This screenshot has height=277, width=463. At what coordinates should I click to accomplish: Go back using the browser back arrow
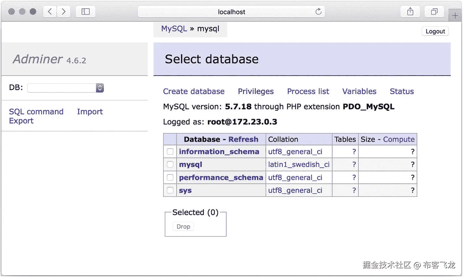[50, 12]
